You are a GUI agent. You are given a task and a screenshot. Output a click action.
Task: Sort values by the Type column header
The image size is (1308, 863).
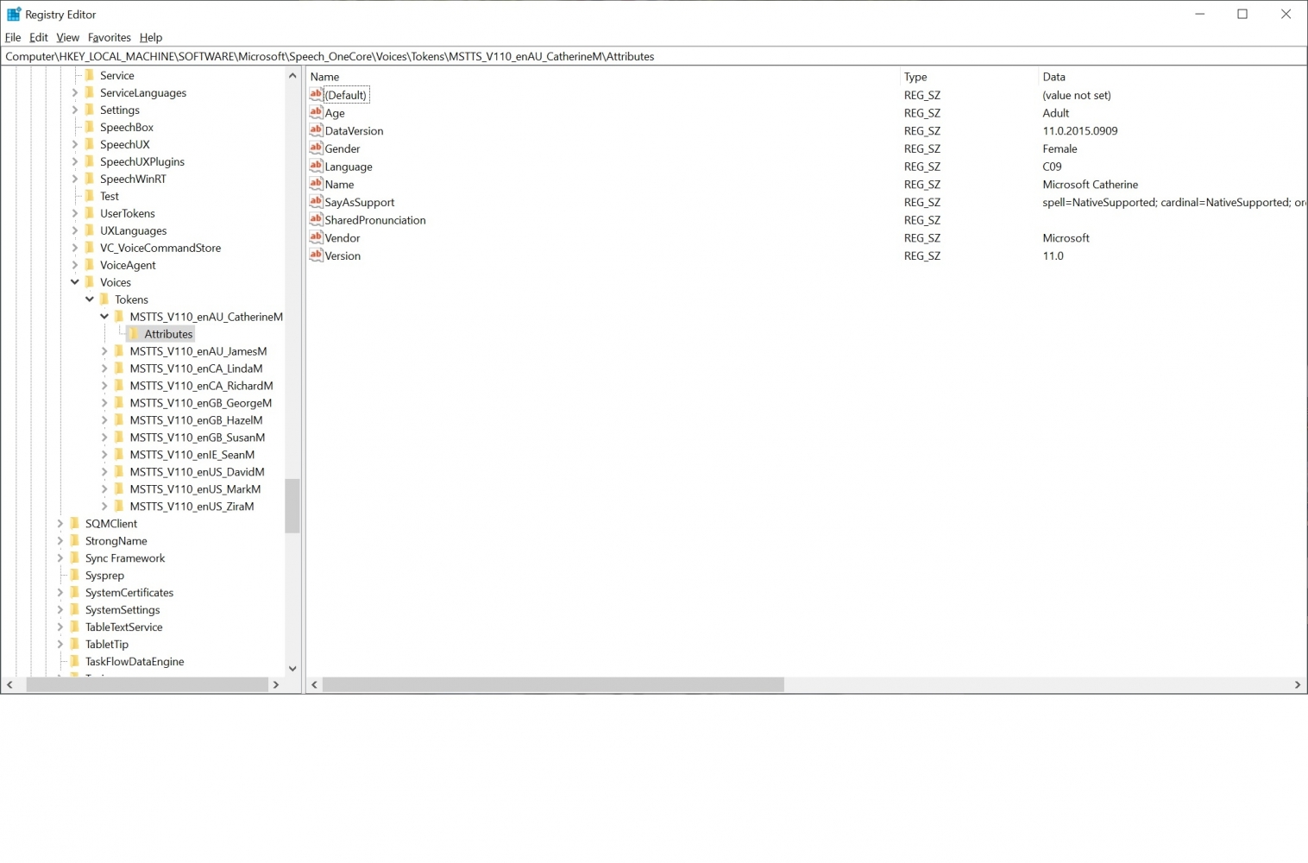(x=969, y=77)
